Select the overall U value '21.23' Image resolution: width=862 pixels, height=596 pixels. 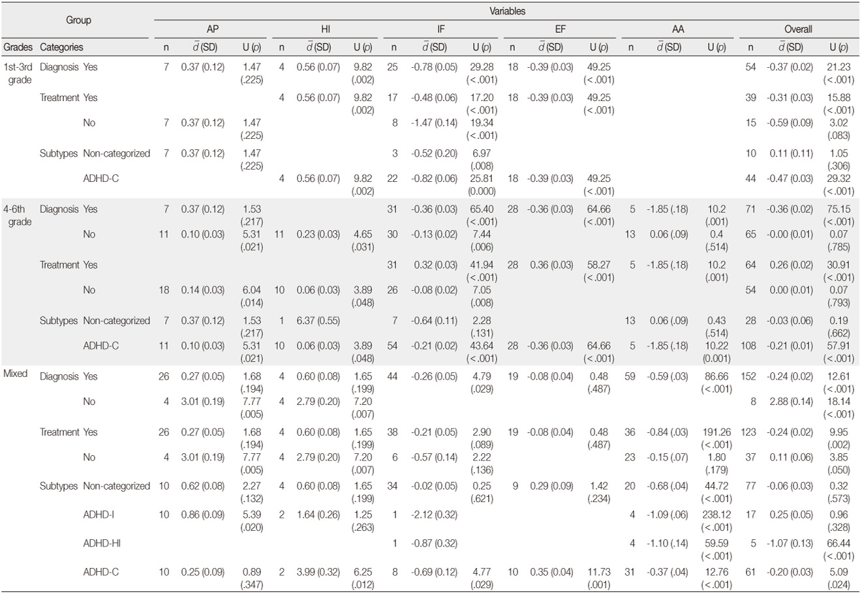839,67
